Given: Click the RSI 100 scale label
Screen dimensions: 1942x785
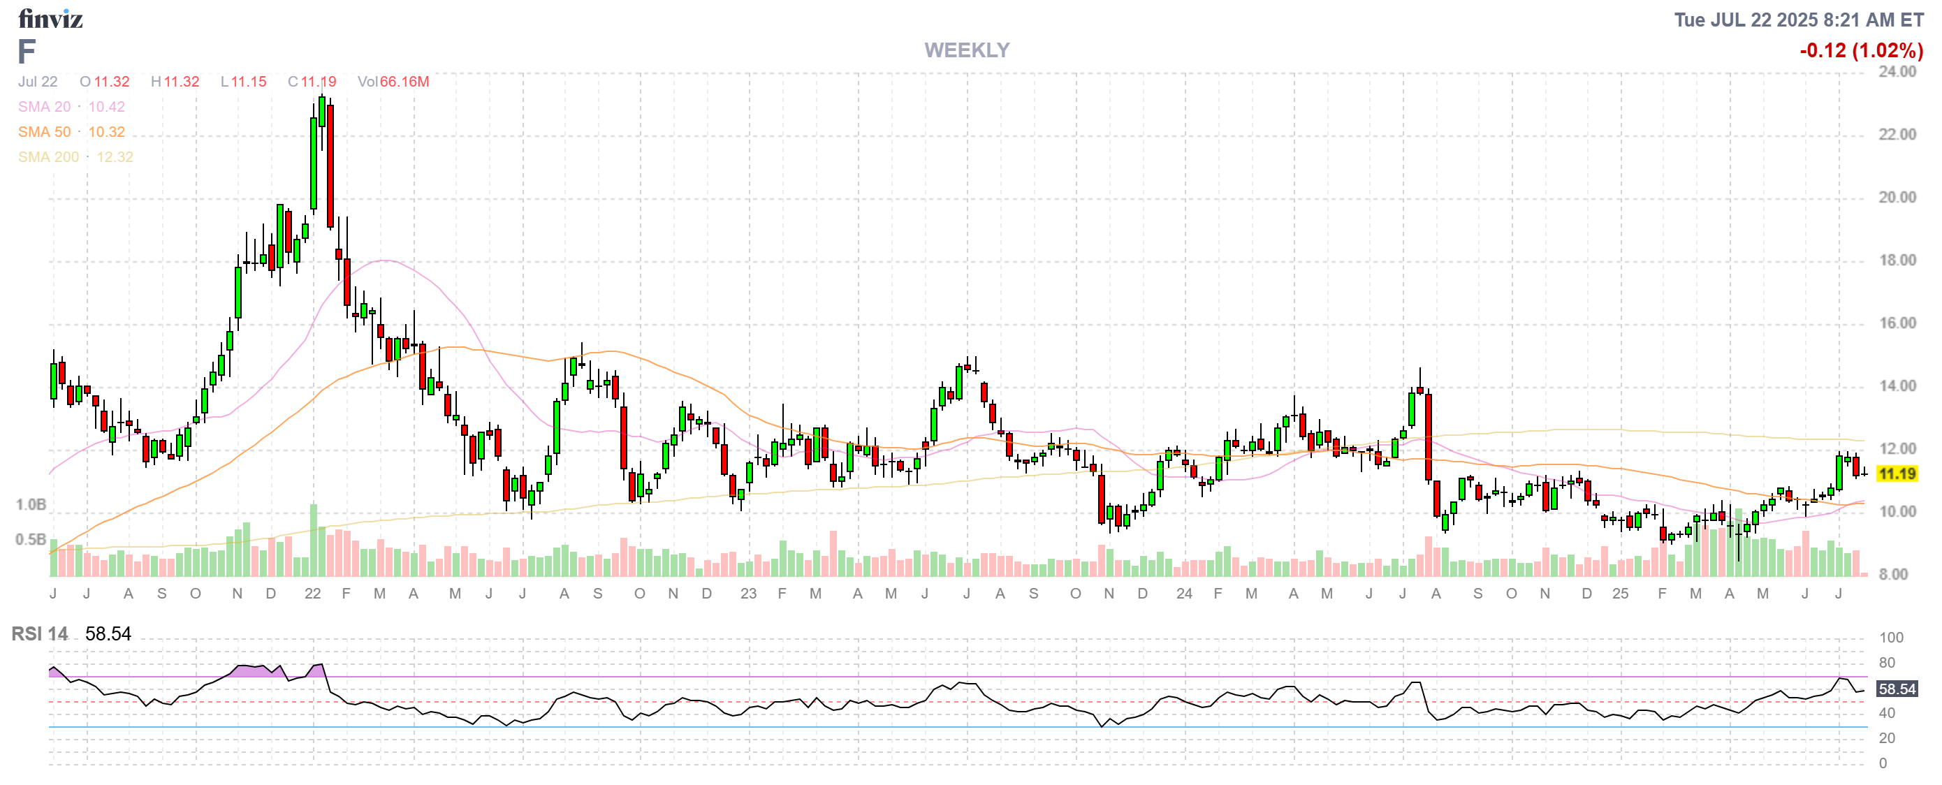Looking at the screenshot, I should pyautogui.click(x=1891, y=638).
